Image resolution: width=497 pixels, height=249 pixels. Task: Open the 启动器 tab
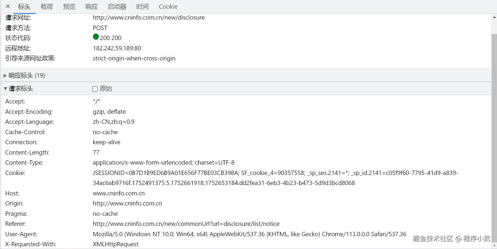(117, 7)
